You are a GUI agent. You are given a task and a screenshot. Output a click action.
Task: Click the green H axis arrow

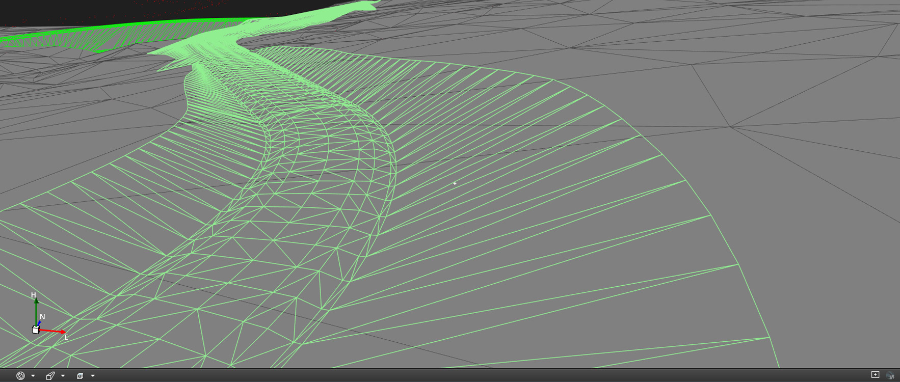click(36, 311)
